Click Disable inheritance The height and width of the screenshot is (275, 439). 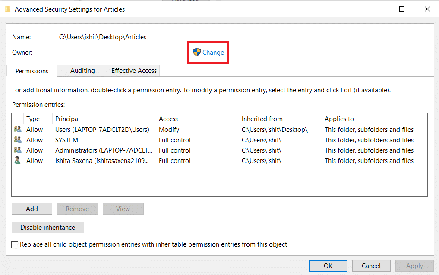47,227
